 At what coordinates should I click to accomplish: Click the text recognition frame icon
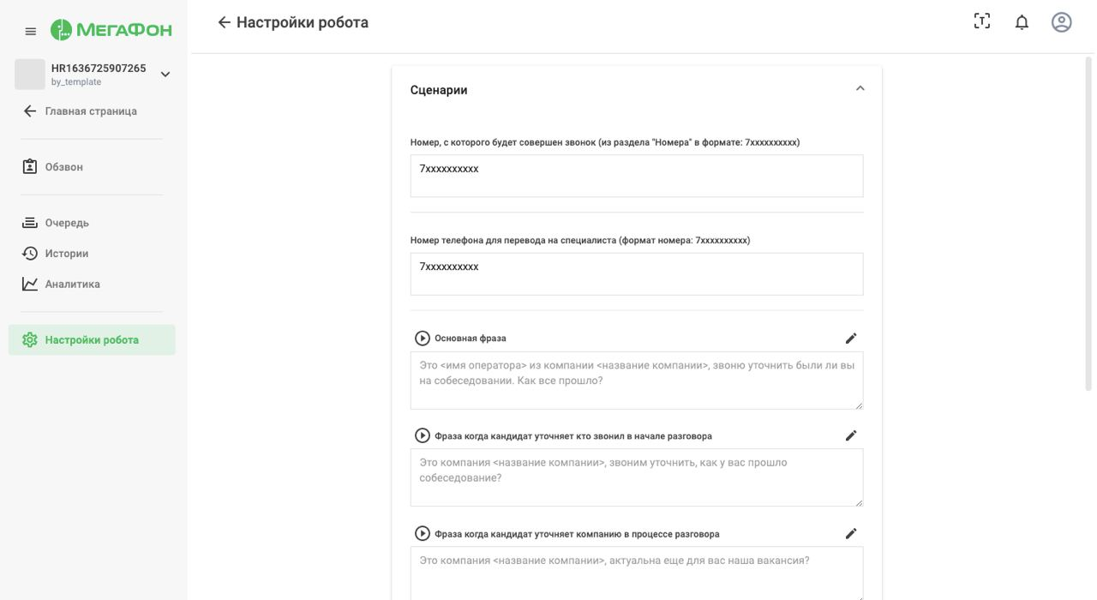(982, 22)
